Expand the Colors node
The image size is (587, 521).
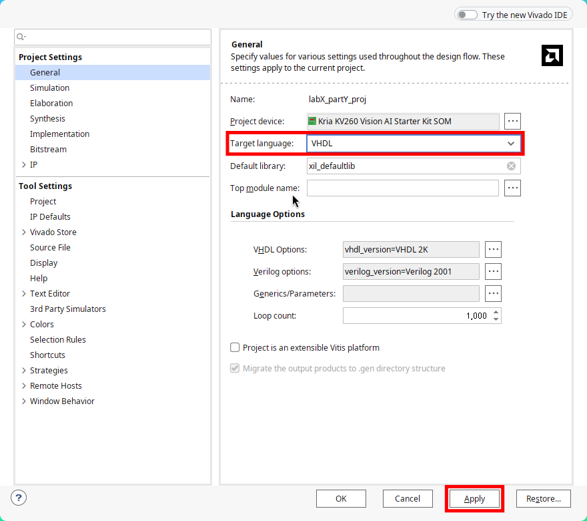pyautogui.click(x=24, y=324)
